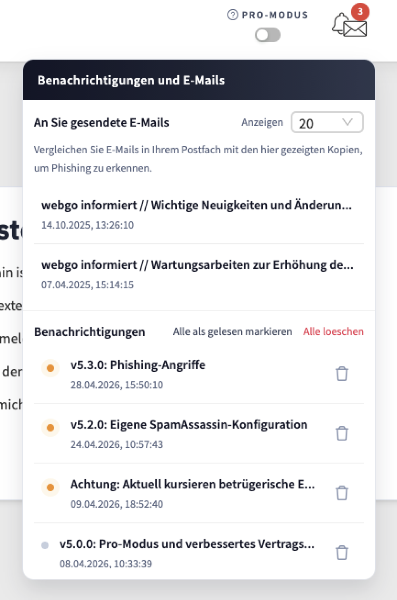
Task: Open the v5.3.0: Phishing-Angriffe notification
Action: coord(138,365)
